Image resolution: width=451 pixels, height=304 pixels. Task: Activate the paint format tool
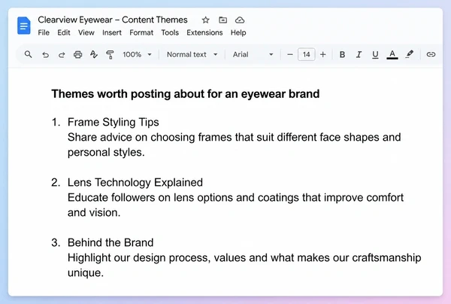point(110,54)
